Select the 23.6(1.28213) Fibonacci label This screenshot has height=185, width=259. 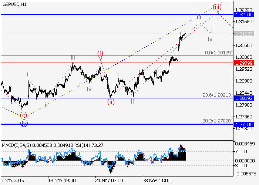[x=218, y=95]
